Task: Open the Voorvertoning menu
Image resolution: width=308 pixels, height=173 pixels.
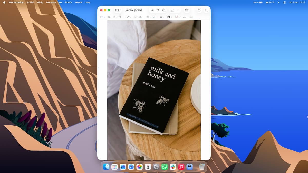Action: point(16,2)
